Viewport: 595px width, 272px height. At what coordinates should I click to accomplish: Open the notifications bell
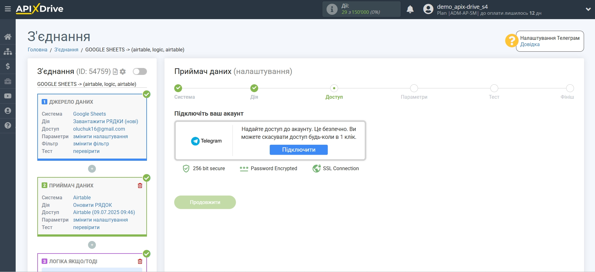410,9
